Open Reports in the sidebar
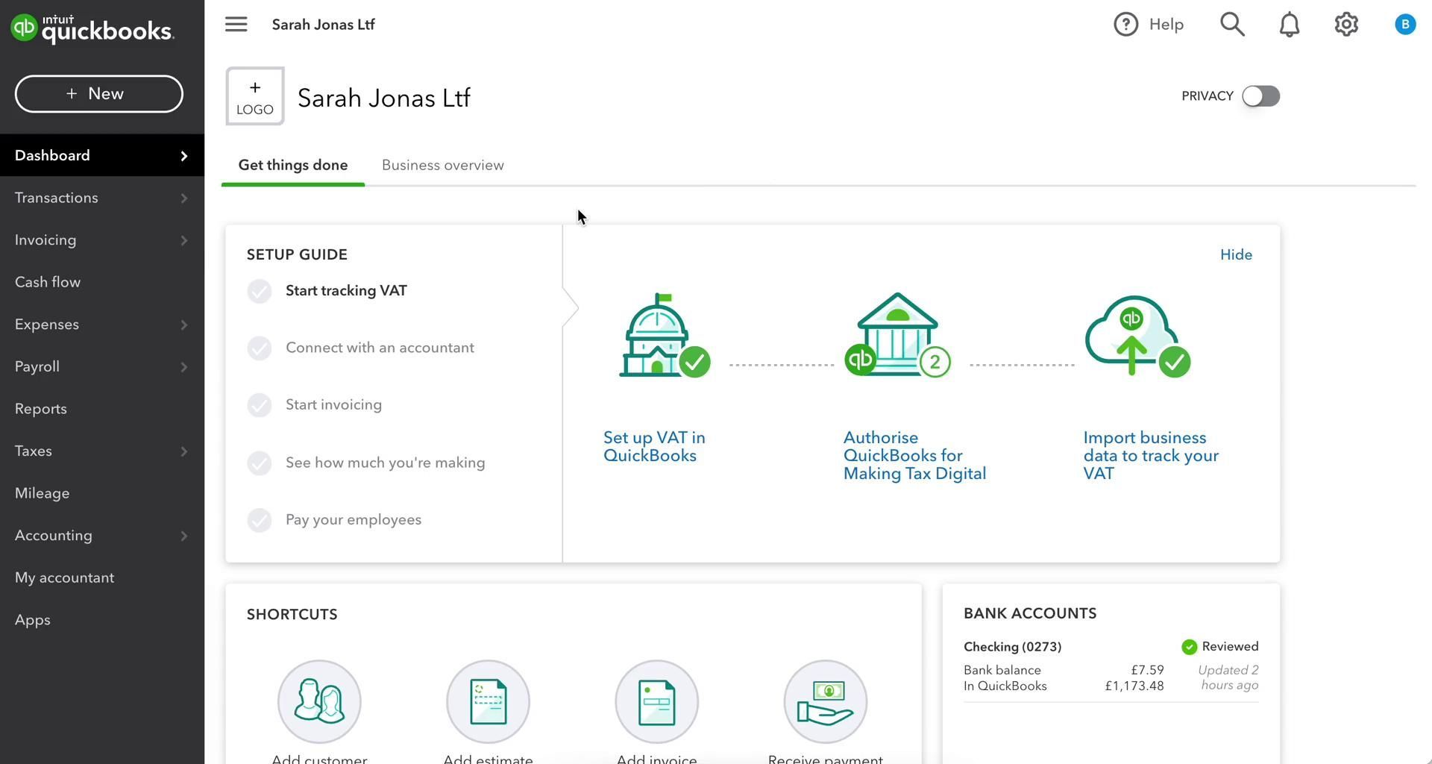Viewport: 1432px width, 764px height. tap(41, 409)
